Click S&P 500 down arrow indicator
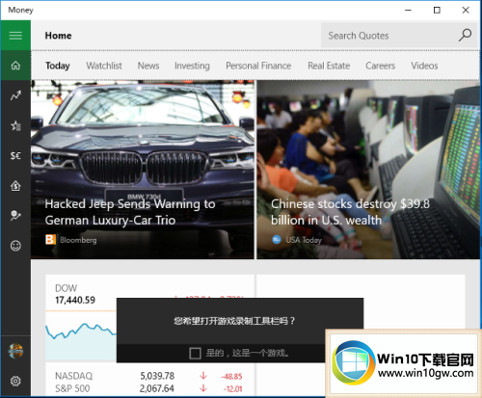The image size is (482, 398). (x=203, y=388)
